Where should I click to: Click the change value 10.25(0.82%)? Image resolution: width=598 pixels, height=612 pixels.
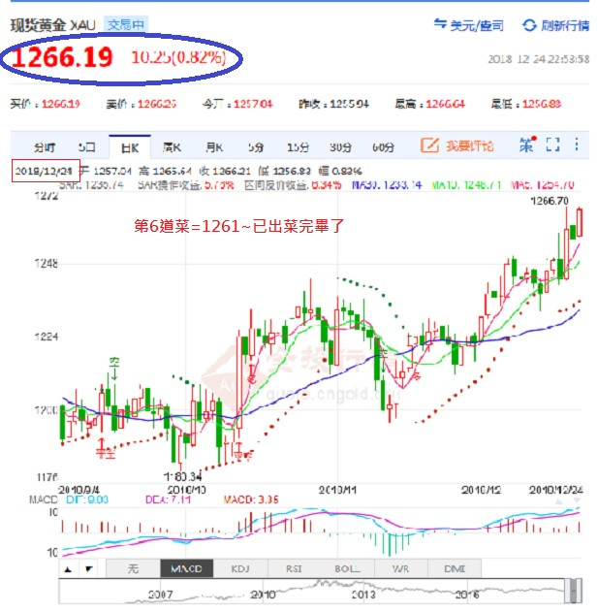click(x=178, y=58)
